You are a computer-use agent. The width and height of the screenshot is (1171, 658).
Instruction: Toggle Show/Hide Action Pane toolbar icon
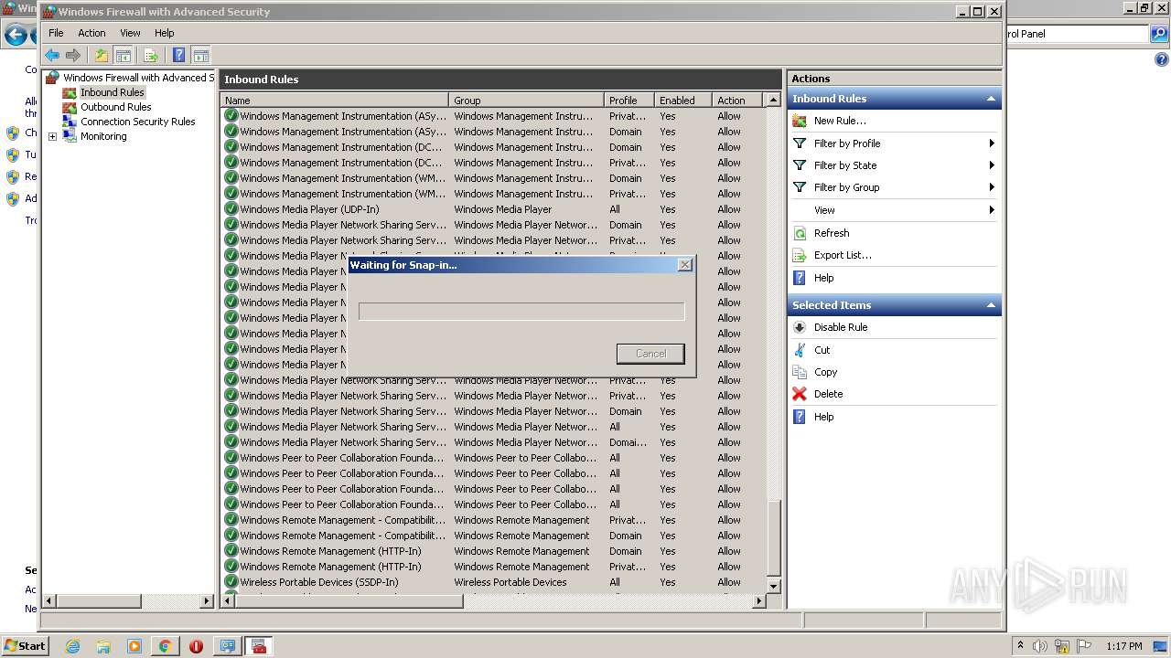point(201,56)
